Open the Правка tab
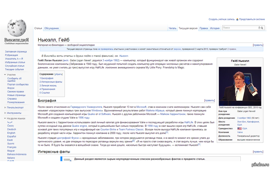The height and width of the screenshot is (169, 271). pyautogui.click(x=204, y=28)
